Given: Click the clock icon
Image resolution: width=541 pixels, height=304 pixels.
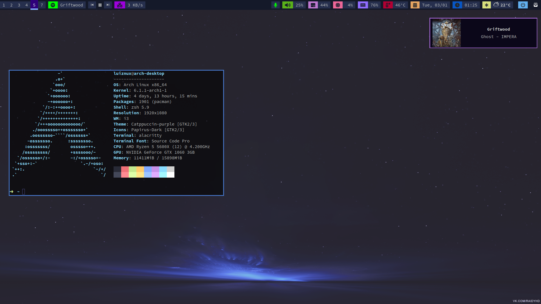Looking at the screenshot, I should [x=457, y=5].
